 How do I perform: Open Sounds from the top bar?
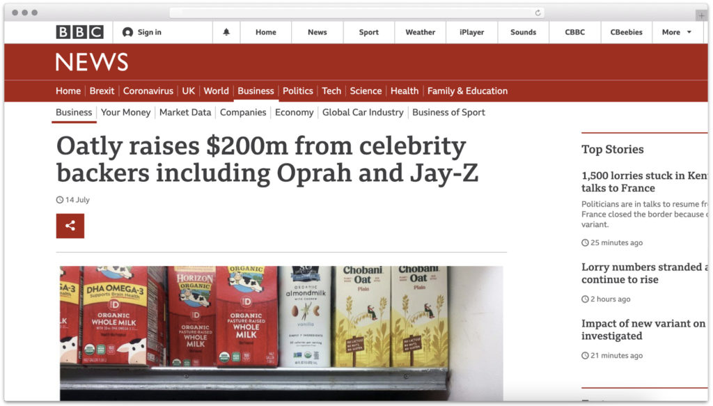click(523, 32)
